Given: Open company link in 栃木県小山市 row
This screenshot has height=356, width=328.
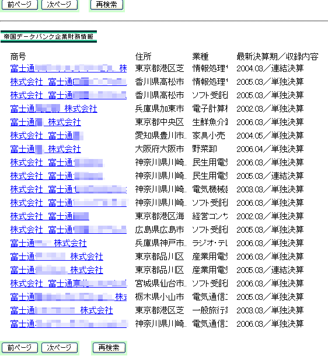Looking at the screenshot, I should click(x=68, y=297).
